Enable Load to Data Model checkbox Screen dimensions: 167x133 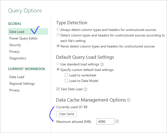[66, 81]
